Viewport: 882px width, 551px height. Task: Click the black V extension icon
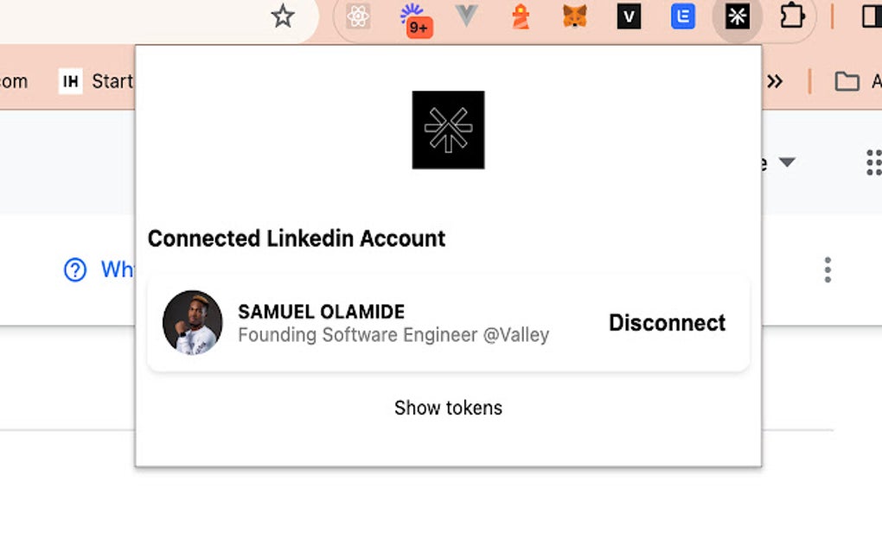pyautogui.click(x=629, y=16)
